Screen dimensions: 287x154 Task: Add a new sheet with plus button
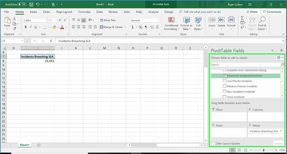click(x=39, y=145)
